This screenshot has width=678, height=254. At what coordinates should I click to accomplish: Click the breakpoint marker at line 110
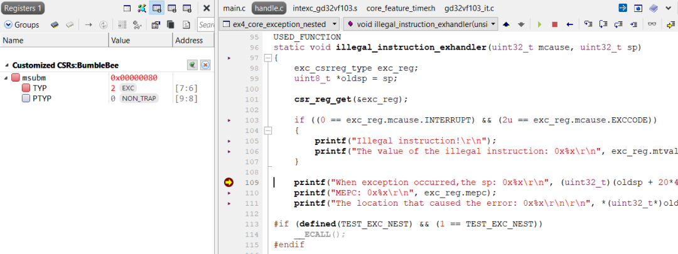coord(229,193)
